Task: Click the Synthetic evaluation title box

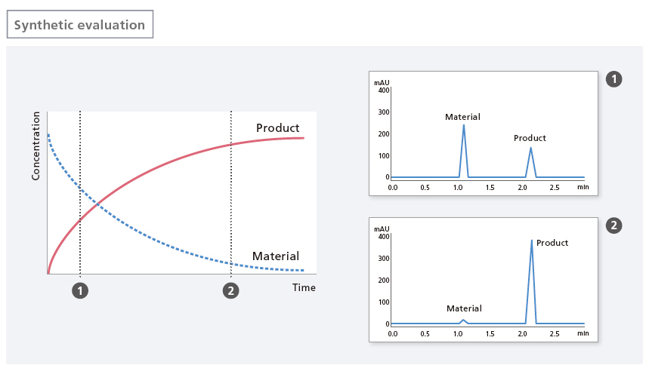Action: [80, 25]
